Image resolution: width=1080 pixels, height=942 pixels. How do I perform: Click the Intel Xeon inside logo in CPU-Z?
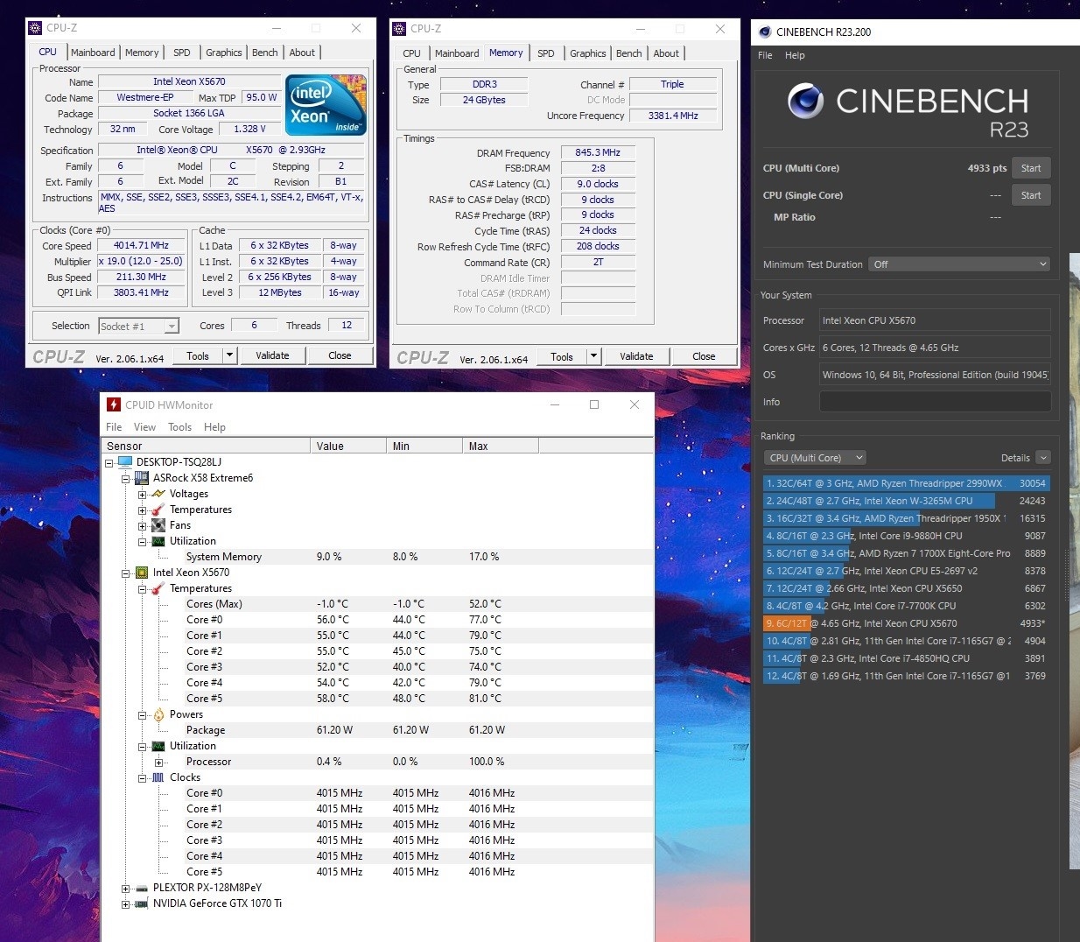326,105
